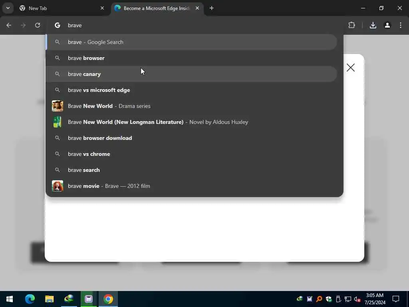This screenshot has width=409, height=307.
Task: Close the New Tab tab
Action: pos(102,8)
